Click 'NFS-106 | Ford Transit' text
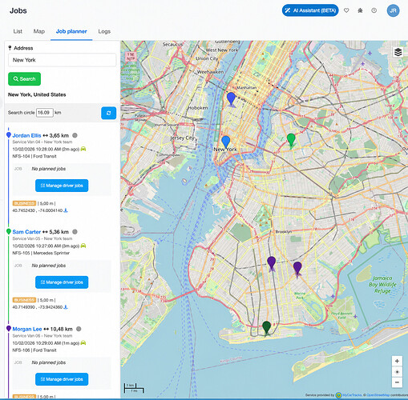The image size is (408, 400). click(x=34, y=350)
